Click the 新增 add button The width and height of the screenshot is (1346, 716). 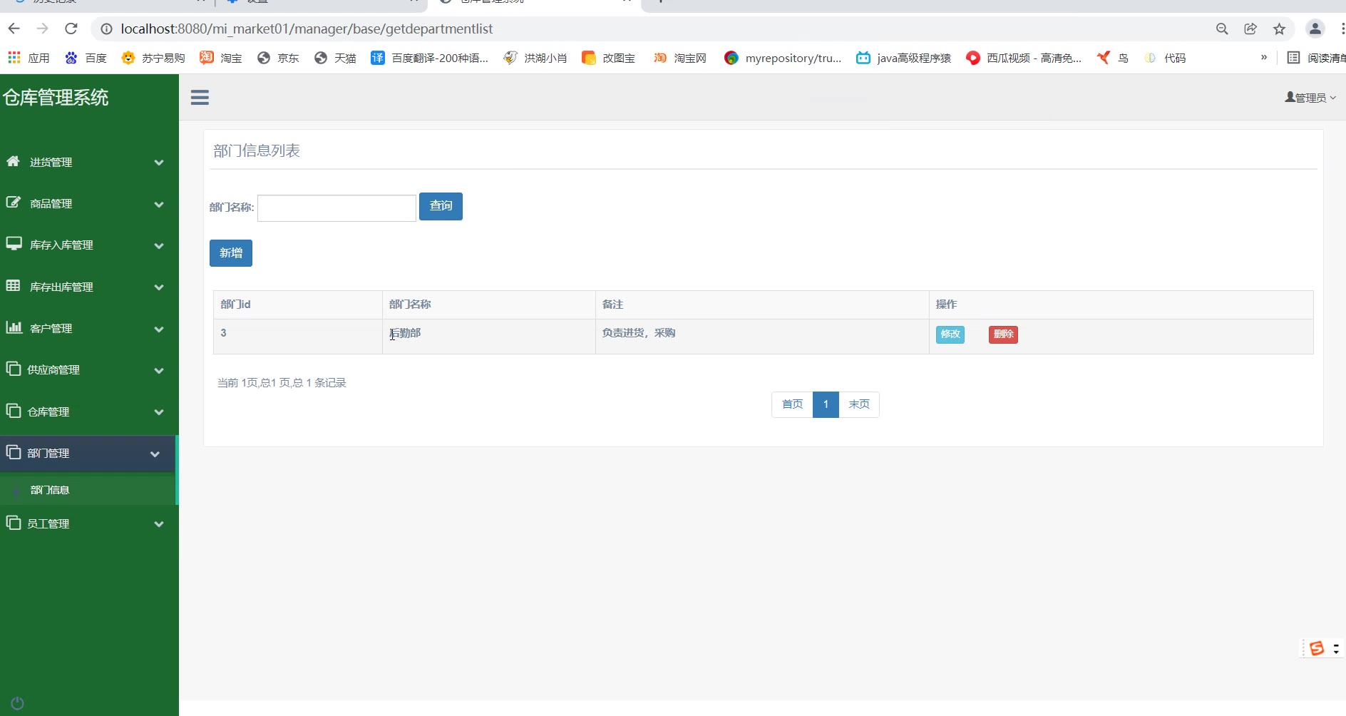tap(231, 253)
